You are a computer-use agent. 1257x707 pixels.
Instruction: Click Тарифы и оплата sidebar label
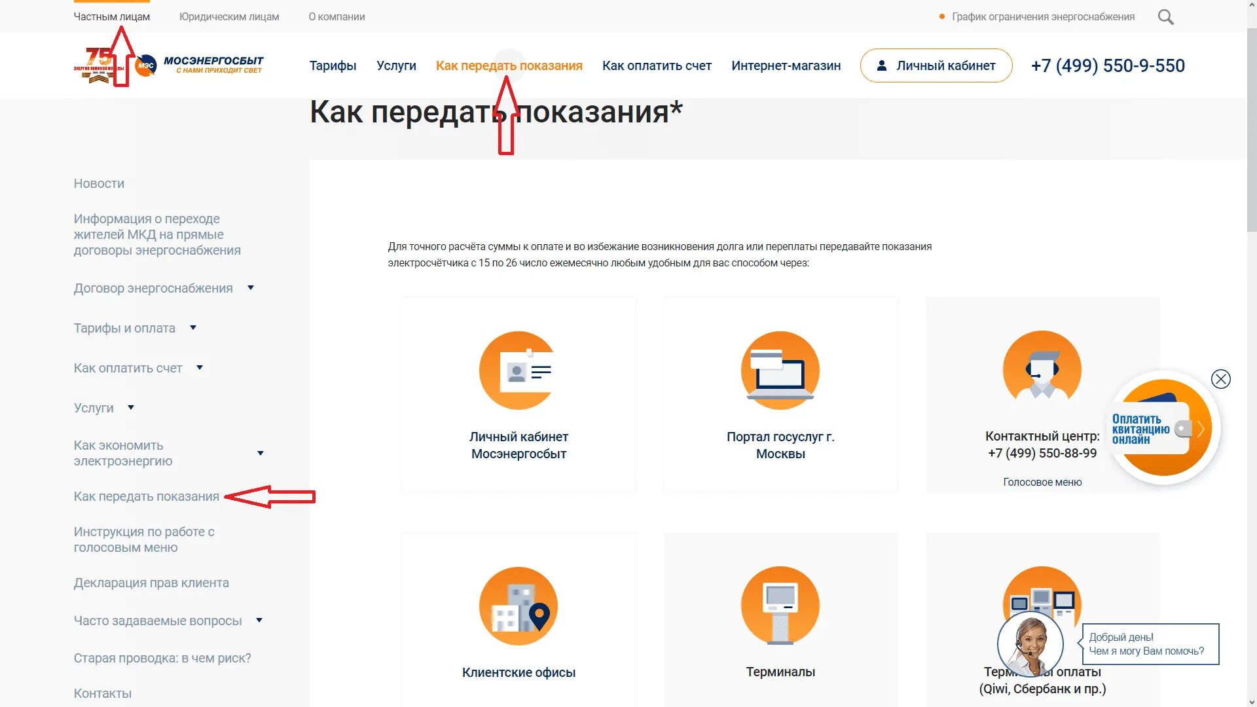[124, 328]
